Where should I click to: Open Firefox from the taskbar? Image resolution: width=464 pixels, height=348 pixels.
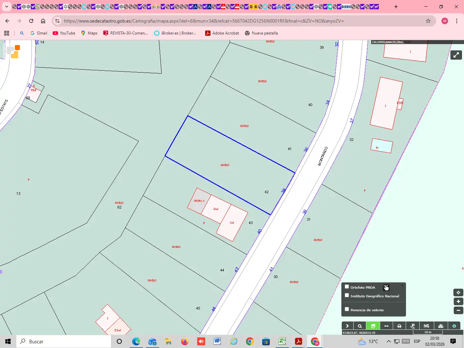coord(185,341)
